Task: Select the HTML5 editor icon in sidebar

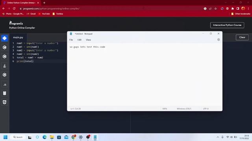Action: point(4,102)
